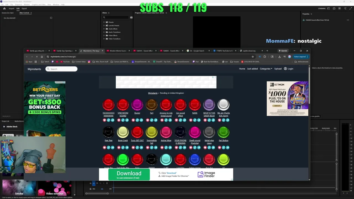Click the Upload link on Myinstants
Image resolution: width=354 pixels, height=199 pixels.
[278, 69]
